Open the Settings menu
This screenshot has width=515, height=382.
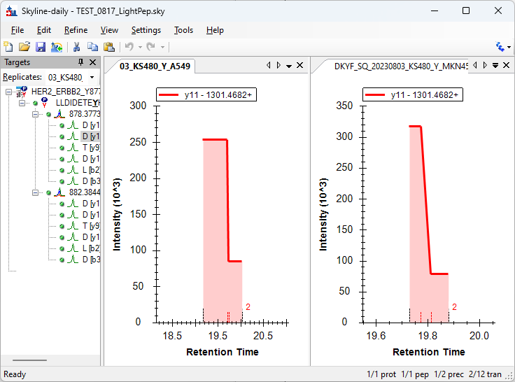point(146,30)
